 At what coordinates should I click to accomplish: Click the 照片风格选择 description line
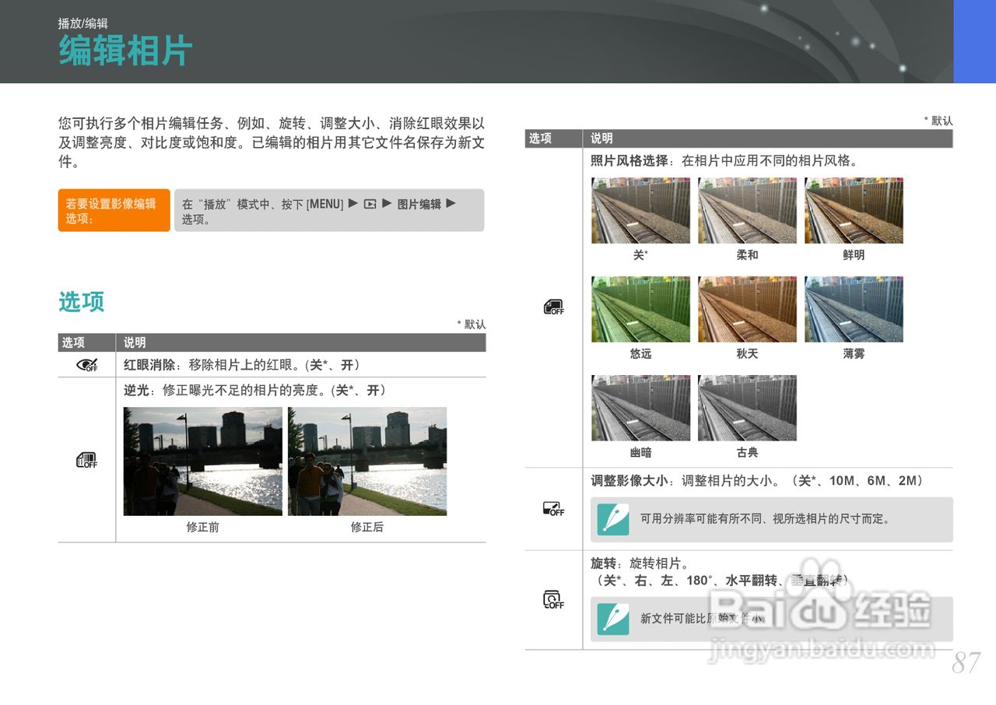click(724, 161)
